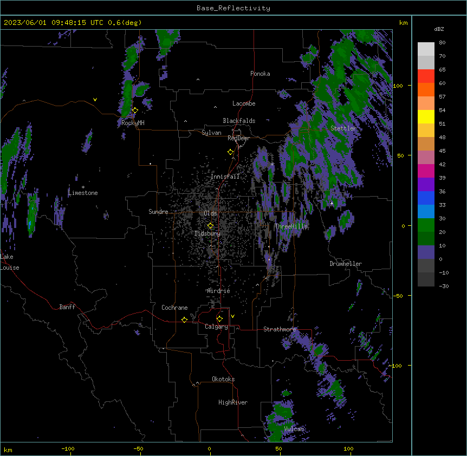Image resolution: width=467 pixels, height=456 pixels.
Task: Click the Calgary label
Action: pyautogui.click(x=216, y=327)
